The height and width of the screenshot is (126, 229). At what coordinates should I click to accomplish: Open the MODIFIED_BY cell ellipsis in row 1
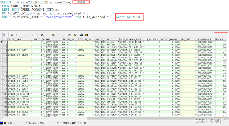(x=93, y=42)
